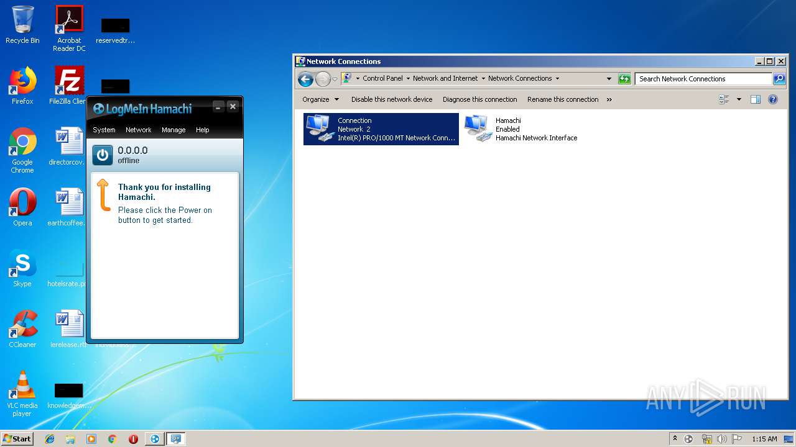Click Diagnose this connection

(479, 99)
